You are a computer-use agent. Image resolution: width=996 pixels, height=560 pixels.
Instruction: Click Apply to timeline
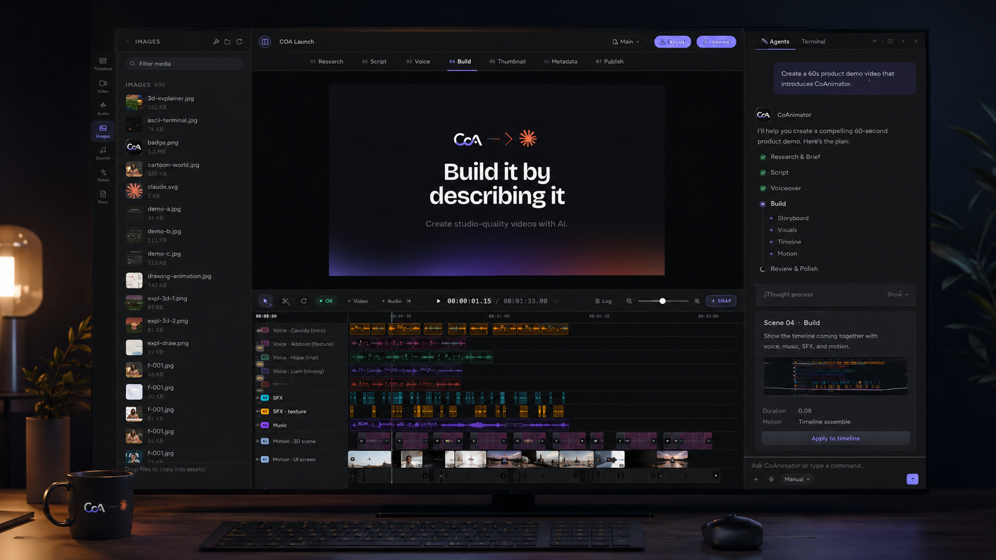click(x=835, y=439)
